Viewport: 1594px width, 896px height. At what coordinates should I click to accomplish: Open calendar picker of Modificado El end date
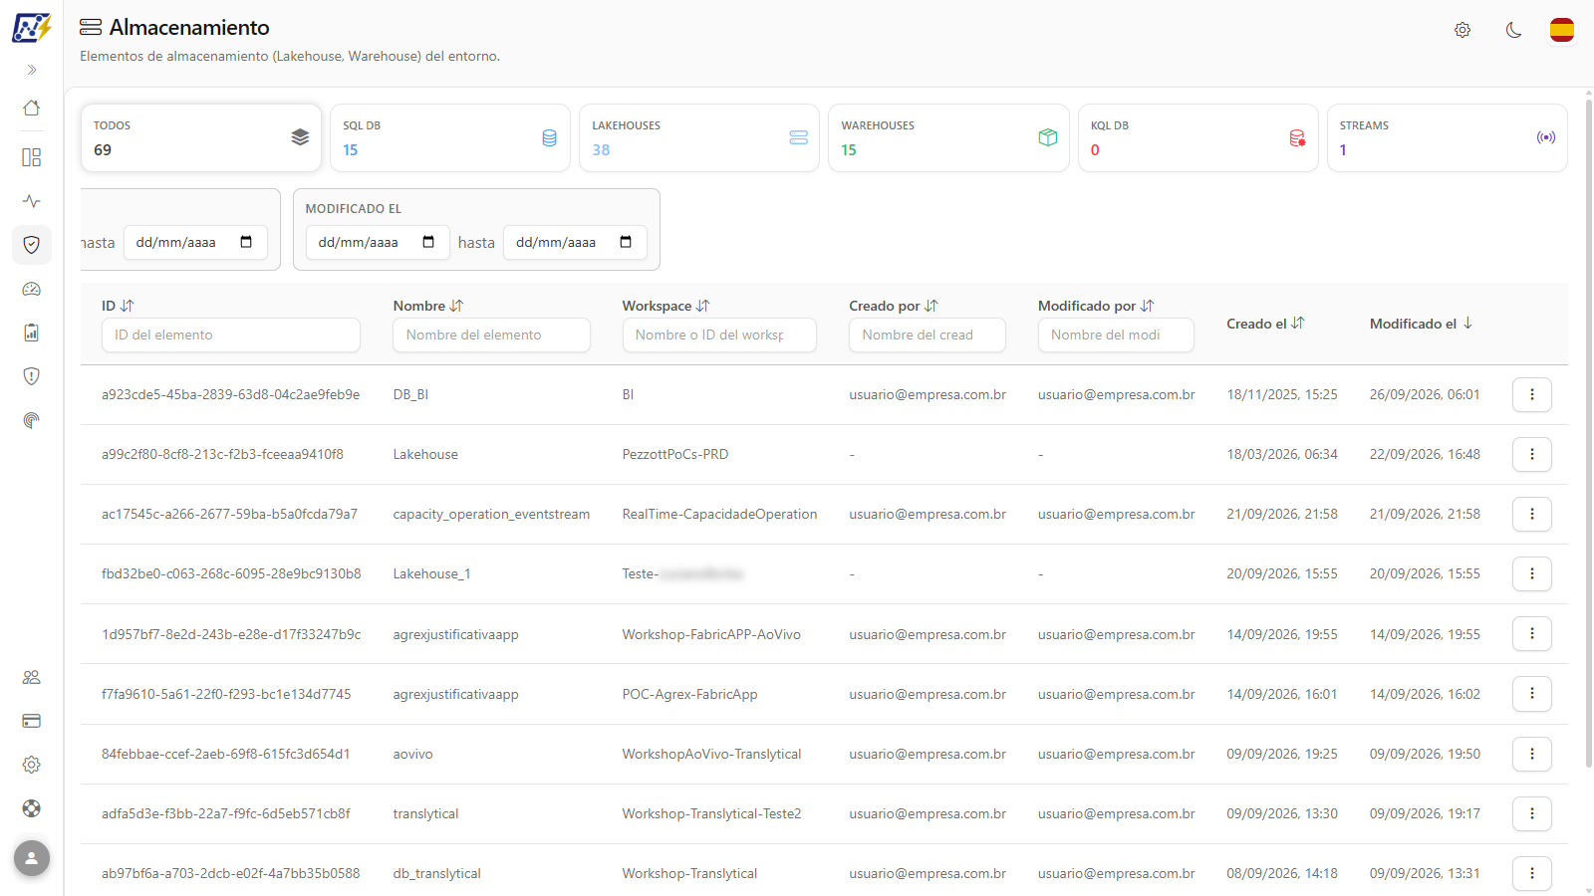(626, 242)
